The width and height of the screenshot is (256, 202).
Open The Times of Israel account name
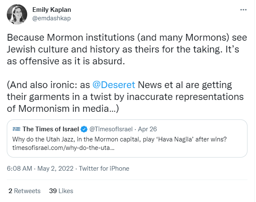pyautogui.click(x=51, y=129)
